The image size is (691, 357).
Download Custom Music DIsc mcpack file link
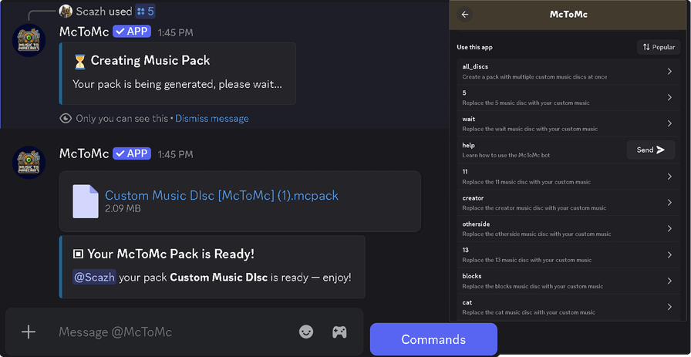click(x=221, y=195)
